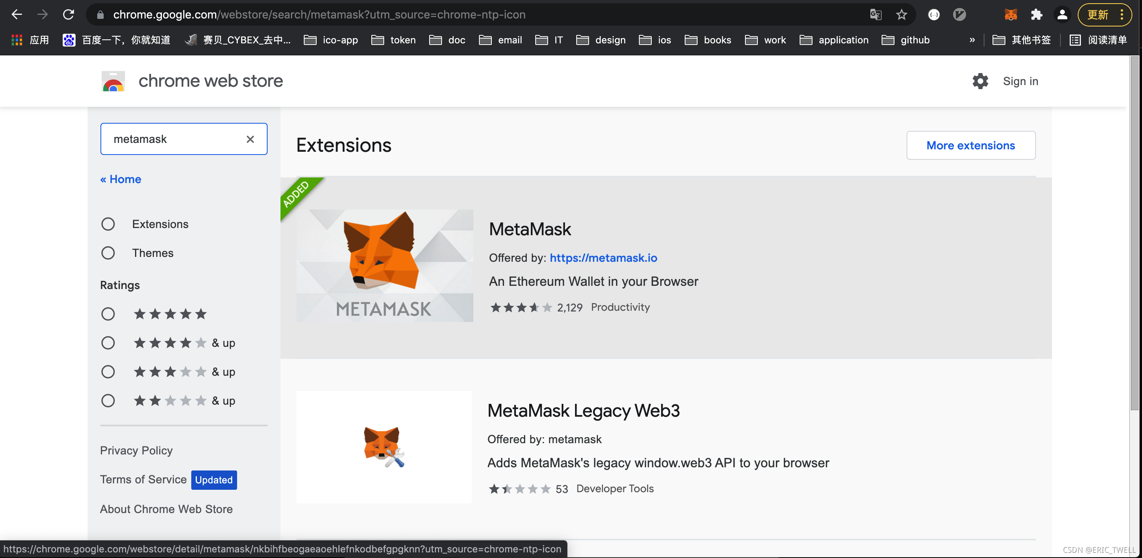Open the github bookmarks folder
This screenshot has height=558, width=1142.
[906, 40]
